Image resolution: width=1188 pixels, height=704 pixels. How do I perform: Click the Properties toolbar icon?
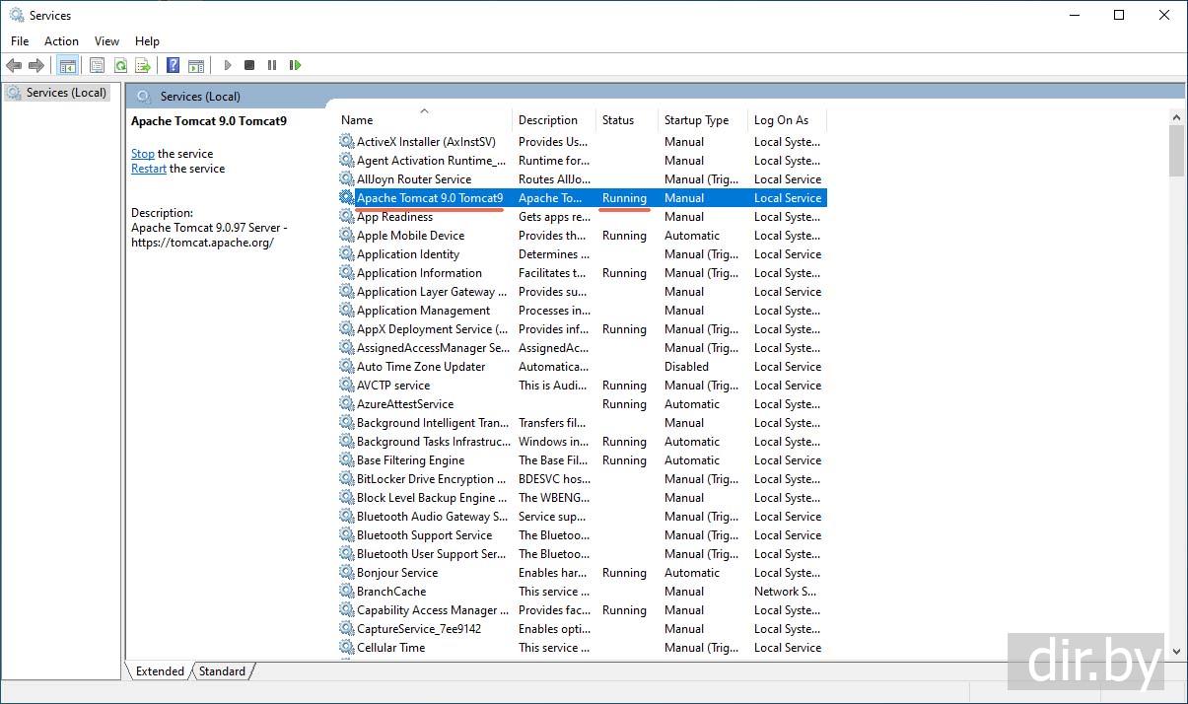(97, 65)
